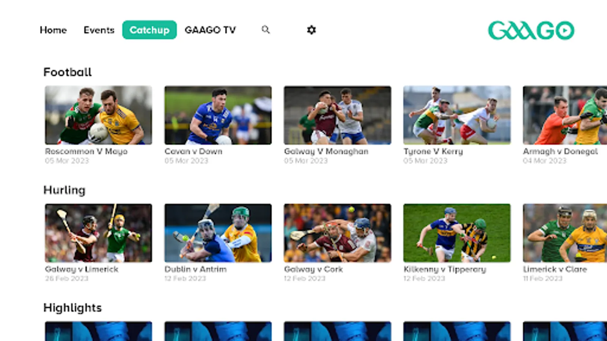Click the Hurling section heading
The width and height of the screenshot is (607, 341).
pyautogui.click(x=64, y=190)
